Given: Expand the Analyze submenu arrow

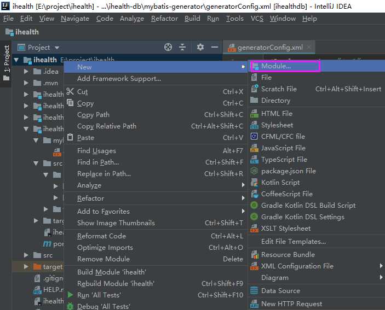Looking at the screenshot, I should pos(243,185).
